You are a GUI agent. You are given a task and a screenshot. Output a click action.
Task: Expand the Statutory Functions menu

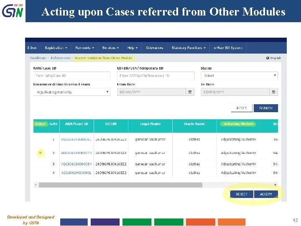click(189, 48)
